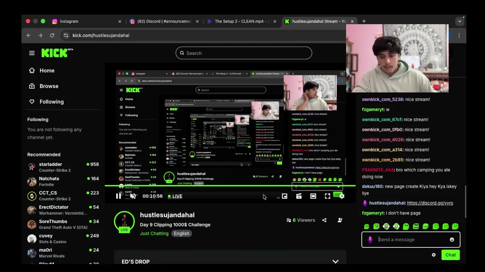
Task: Click the hustlesujandahal live avatar
Action: point(124,222)
